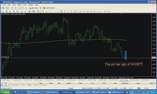
Task: Zoom out on the chart
Action: click(x=17, y=11)
